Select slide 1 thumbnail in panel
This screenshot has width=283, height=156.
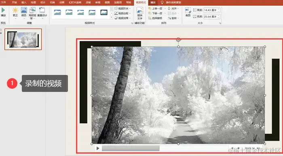pyautogui.click(x=23, y=39)
